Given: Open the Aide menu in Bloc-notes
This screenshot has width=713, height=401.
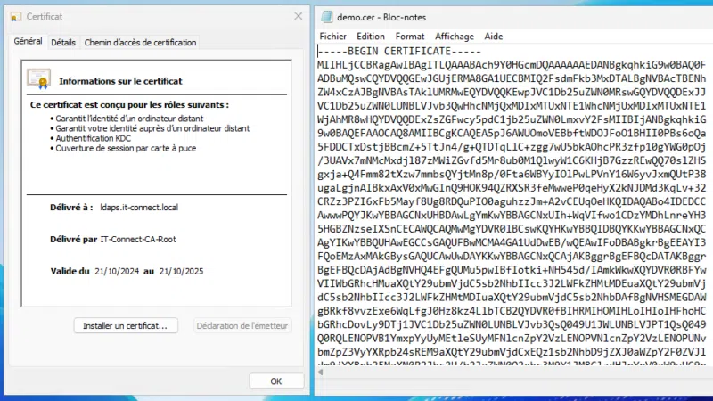Looking at the screenshot, I should 494,37.
